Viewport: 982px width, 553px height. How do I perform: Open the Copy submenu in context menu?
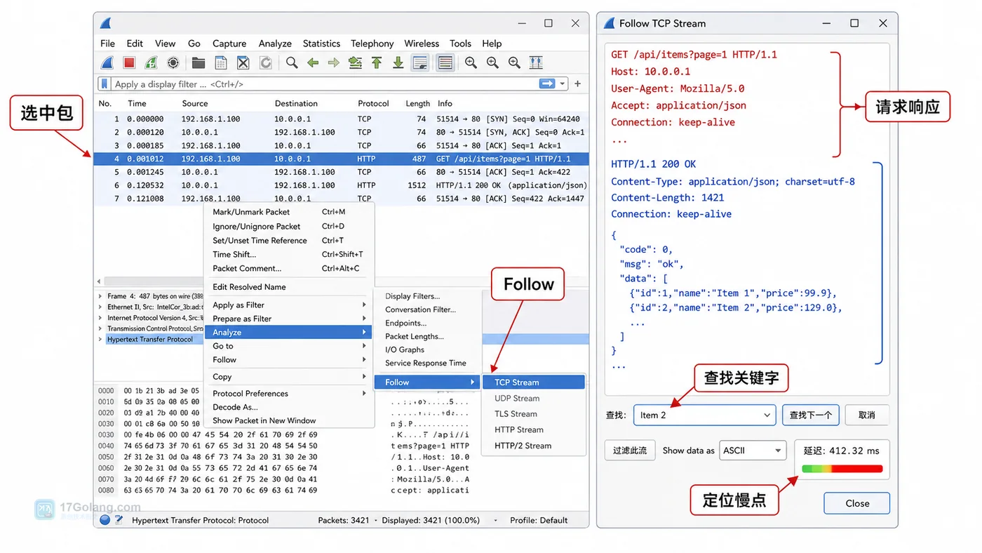click(289, 377)
